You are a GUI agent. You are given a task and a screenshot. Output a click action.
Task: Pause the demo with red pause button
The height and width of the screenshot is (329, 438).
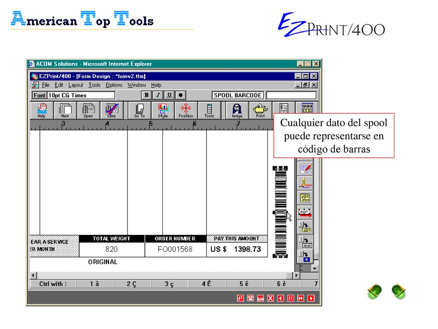pos(290,298)
